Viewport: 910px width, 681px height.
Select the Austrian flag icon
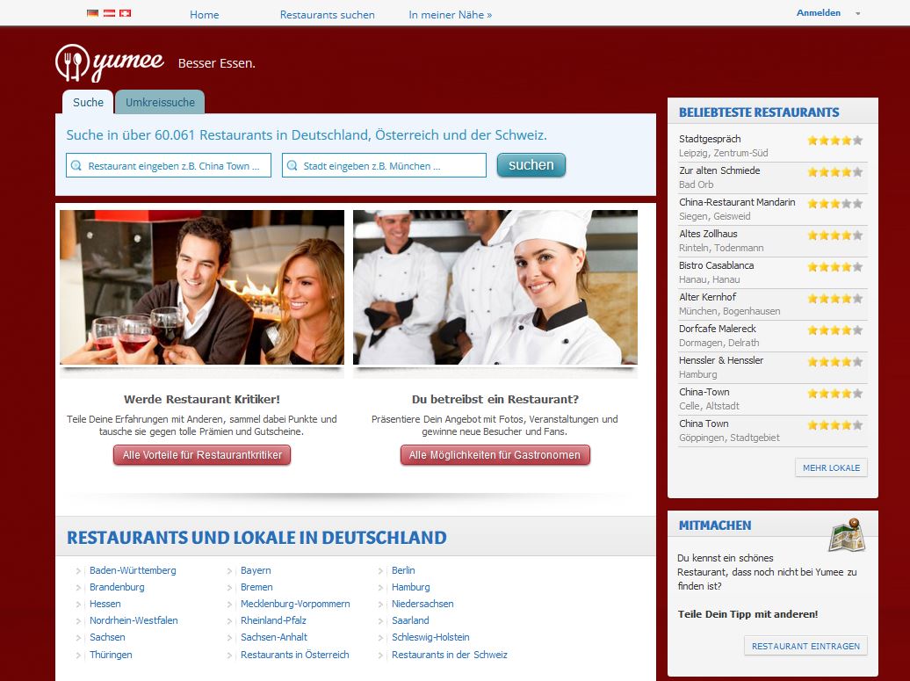point(109,14)
